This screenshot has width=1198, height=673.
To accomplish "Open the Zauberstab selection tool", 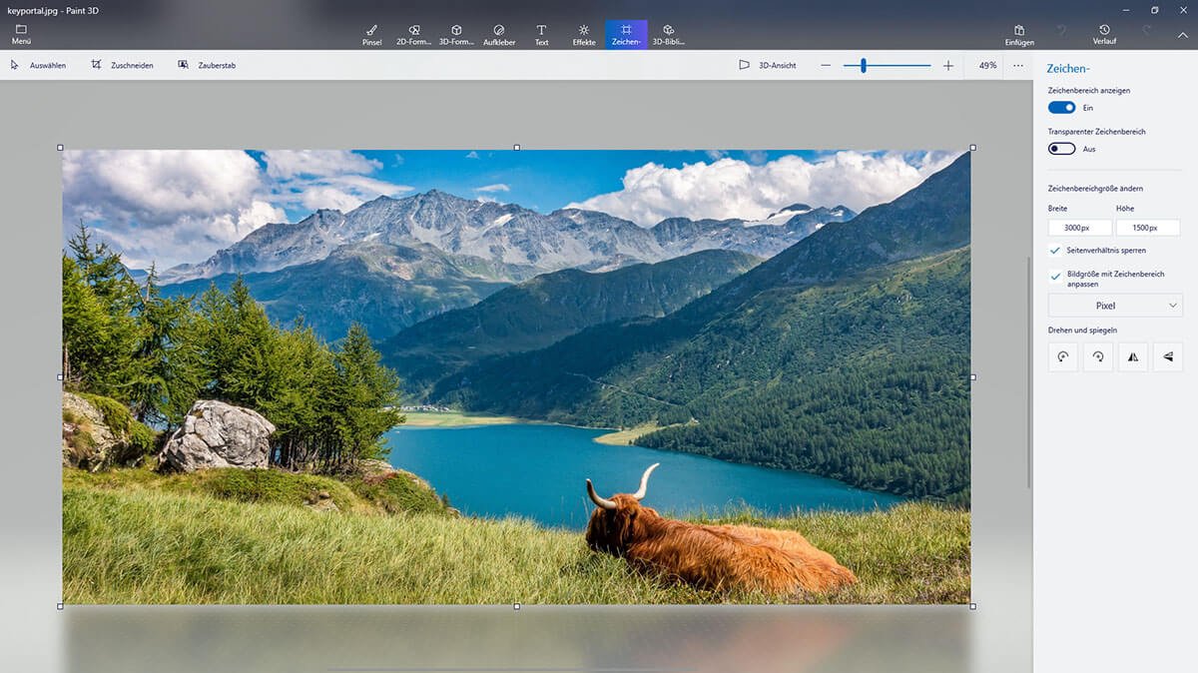I will [206, 65].
